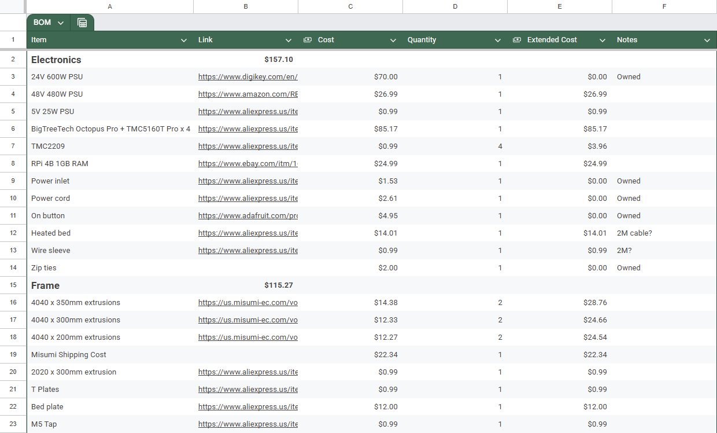The width and height of the screenshot is (717, 433).
Task: Open the Adafruit link for On button
Action: coord(247,216)
